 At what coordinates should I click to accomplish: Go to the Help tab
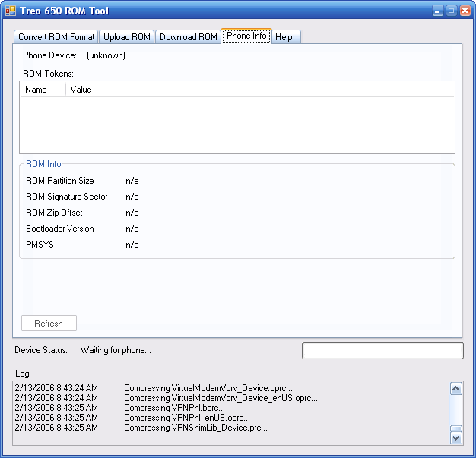[285, 37]
